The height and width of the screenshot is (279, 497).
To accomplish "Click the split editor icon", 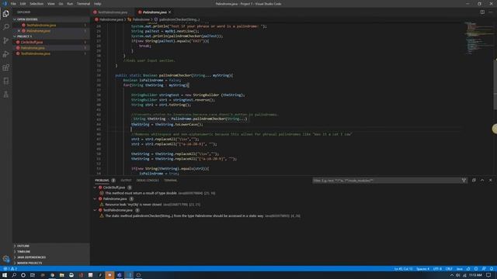I will tap(482, 12).
